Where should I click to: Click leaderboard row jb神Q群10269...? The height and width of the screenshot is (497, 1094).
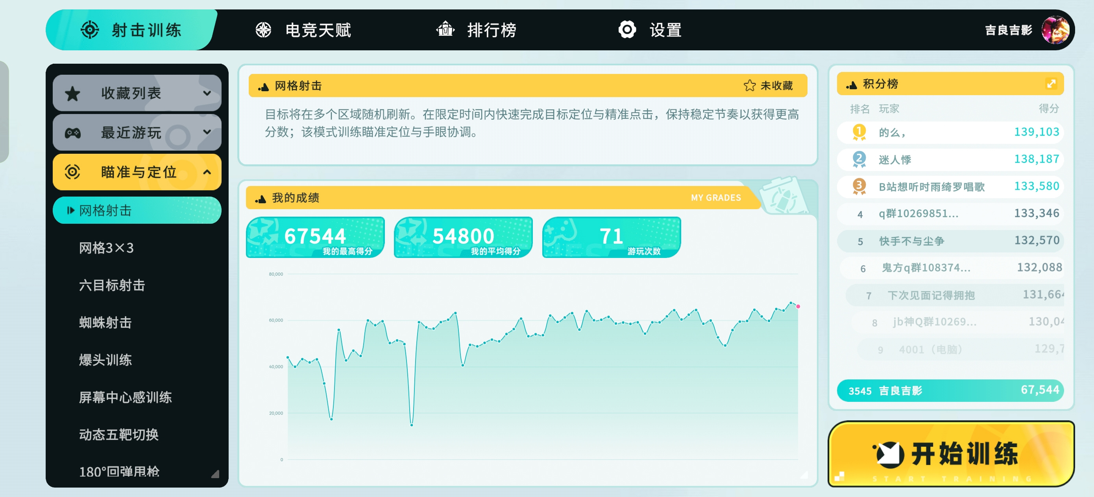pyautogui.click(x=958, y=322)
